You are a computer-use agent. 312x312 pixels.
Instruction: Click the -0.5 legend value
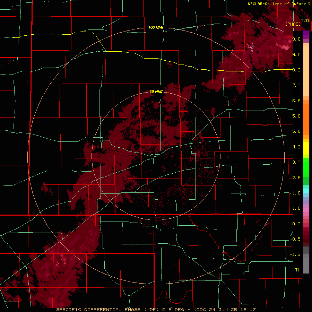click(x=295, y=239)
